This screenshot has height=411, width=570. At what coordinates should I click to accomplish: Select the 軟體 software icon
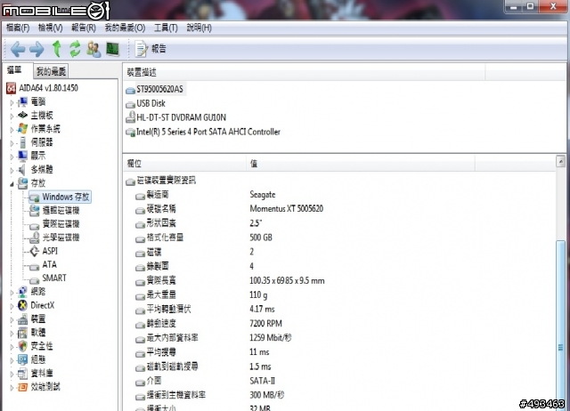(22, 332)
